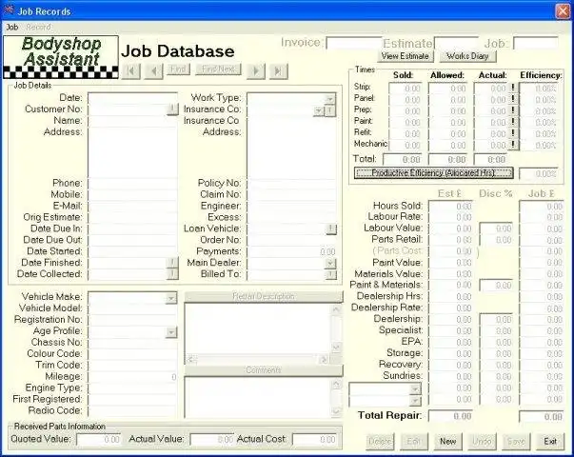574x457 pixels.
Task: Click the Loan Vehicle lookup button
Action: [331, 228]
